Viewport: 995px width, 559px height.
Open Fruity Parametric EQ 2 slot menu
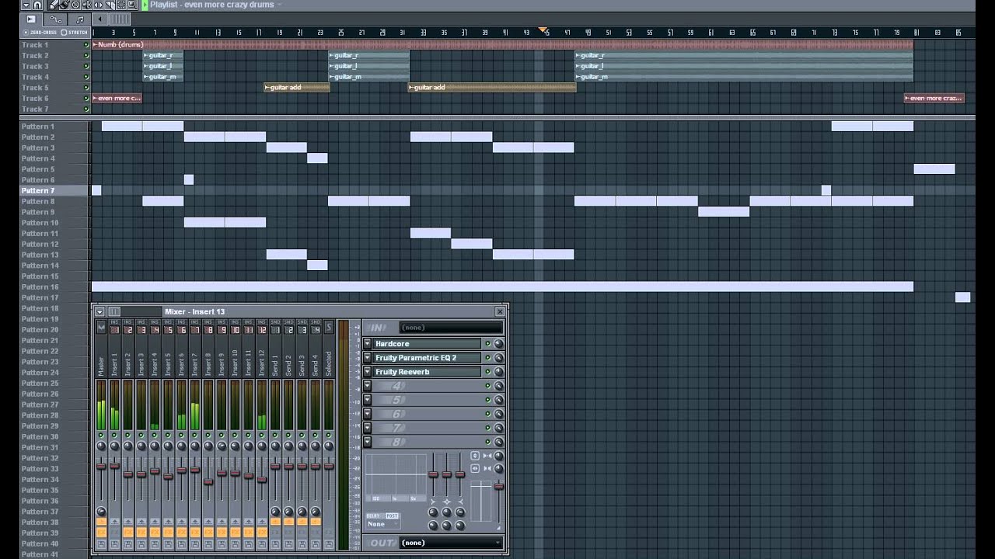(x=368, y=358)
